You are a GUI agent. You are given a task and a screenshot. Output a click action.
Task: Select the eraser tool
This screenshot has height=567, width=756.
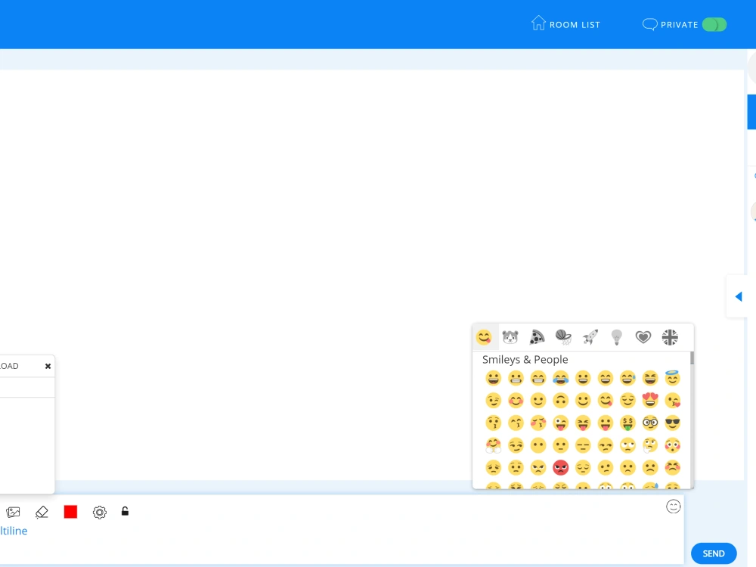tap(42, 512)
